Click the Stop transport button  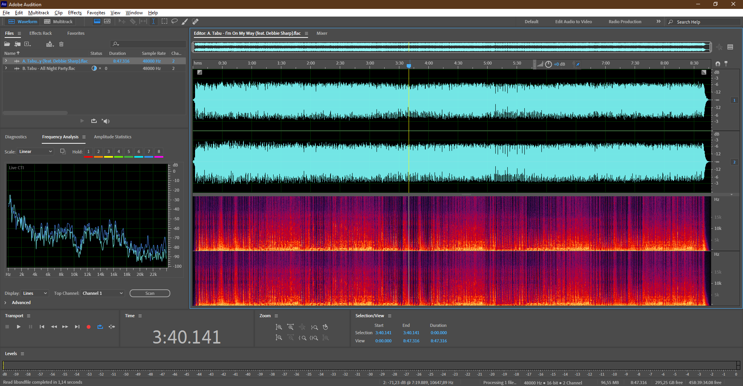tap(7, 327)
